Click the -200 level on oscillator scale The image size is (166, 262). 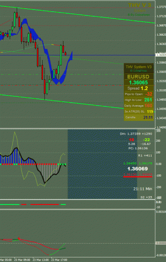(158, 187)
